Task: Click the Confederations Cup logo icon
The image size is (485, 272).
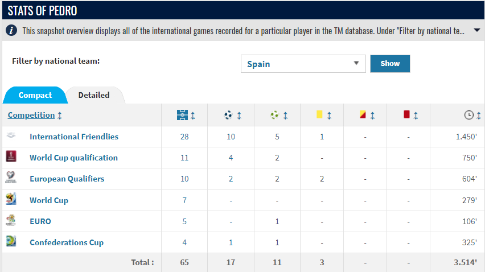Action: coord(11,242)
